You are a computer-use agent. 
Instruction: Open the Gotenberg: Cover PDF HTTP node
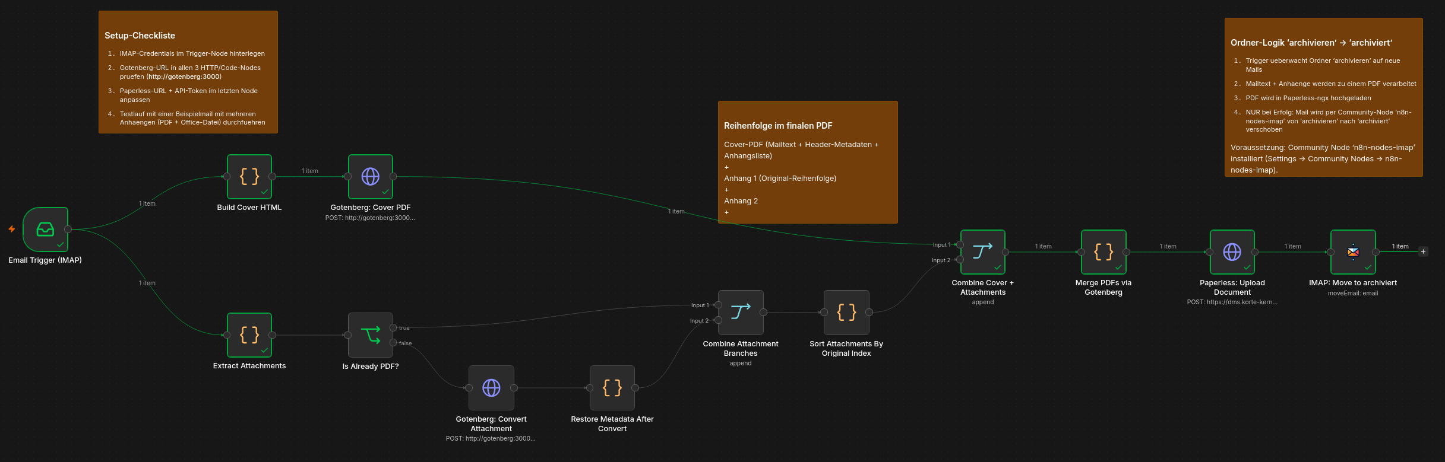(371, 177)
